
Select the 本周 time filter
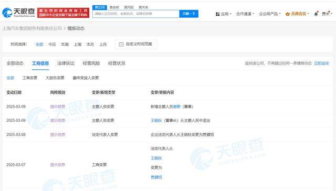[x=65, y=44]
